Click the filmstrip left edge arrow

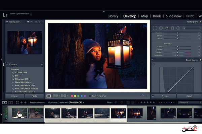pyautogui.click(x=1, y=115)
